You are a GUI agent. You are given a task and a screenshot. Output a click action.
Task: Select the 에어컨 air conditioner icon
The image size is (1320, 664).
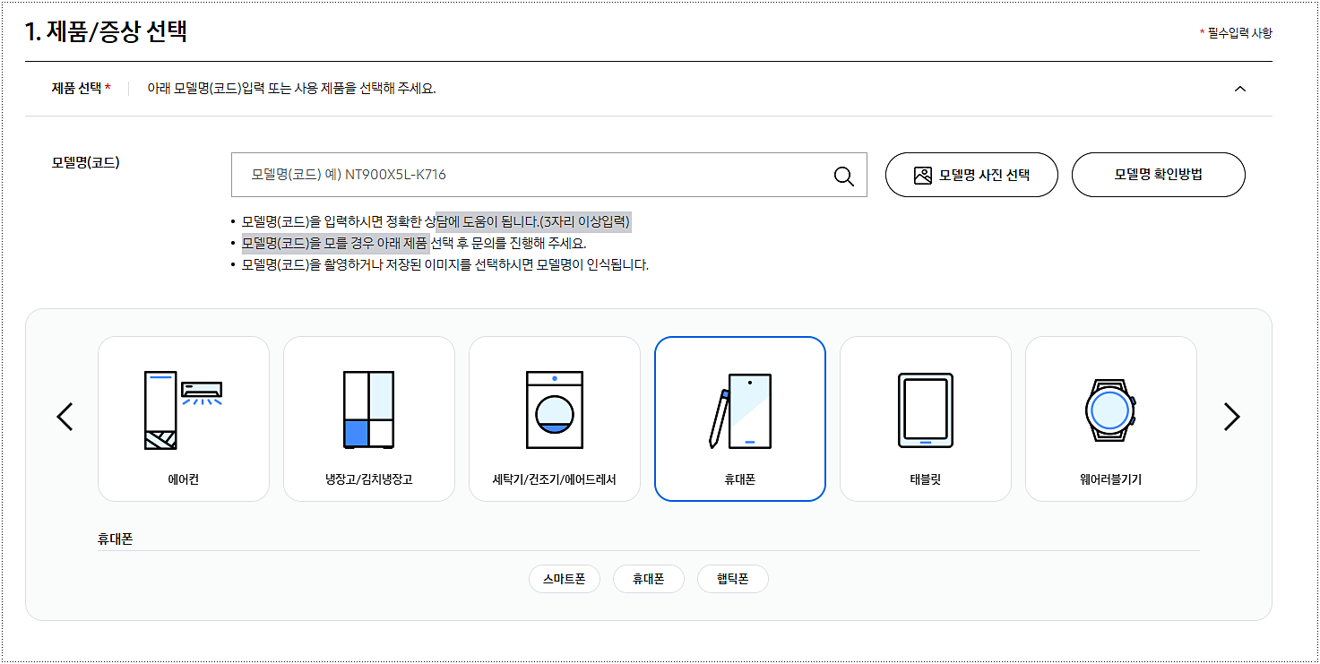pos(184,408)
